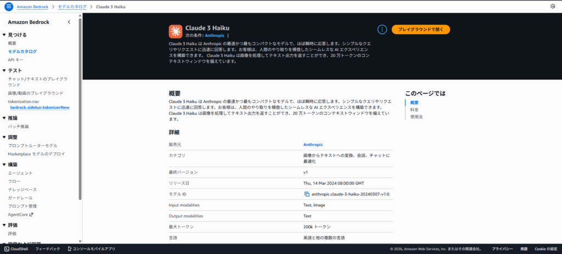This screenshot has height=254, width=562.
Task: Open プライバシー footer link
Action: 502,249
